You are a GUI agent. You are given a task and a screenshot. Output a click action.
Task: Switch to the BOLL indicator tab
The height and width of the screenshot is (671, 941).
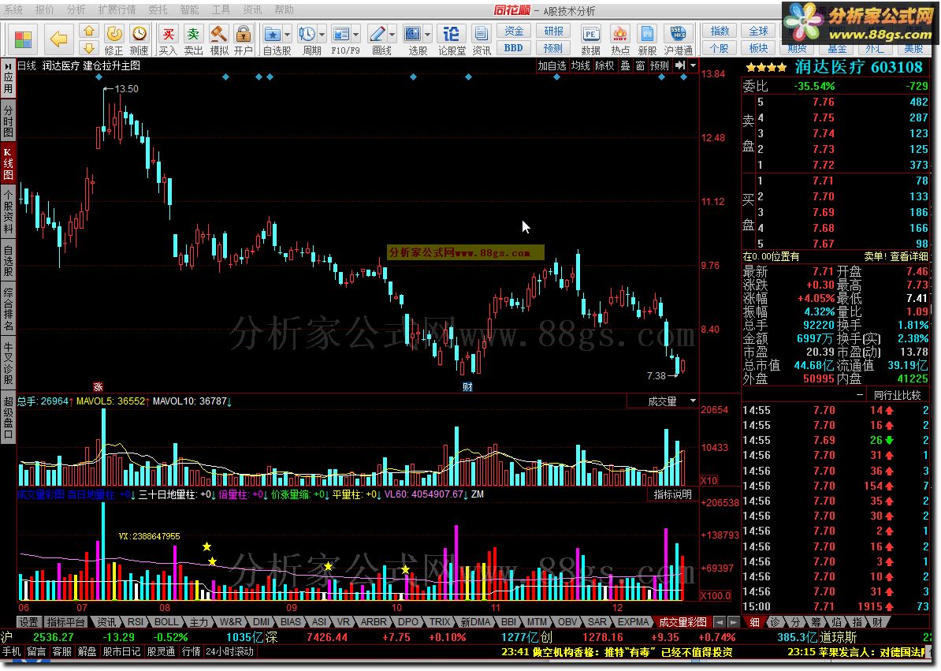coord(166,622)
